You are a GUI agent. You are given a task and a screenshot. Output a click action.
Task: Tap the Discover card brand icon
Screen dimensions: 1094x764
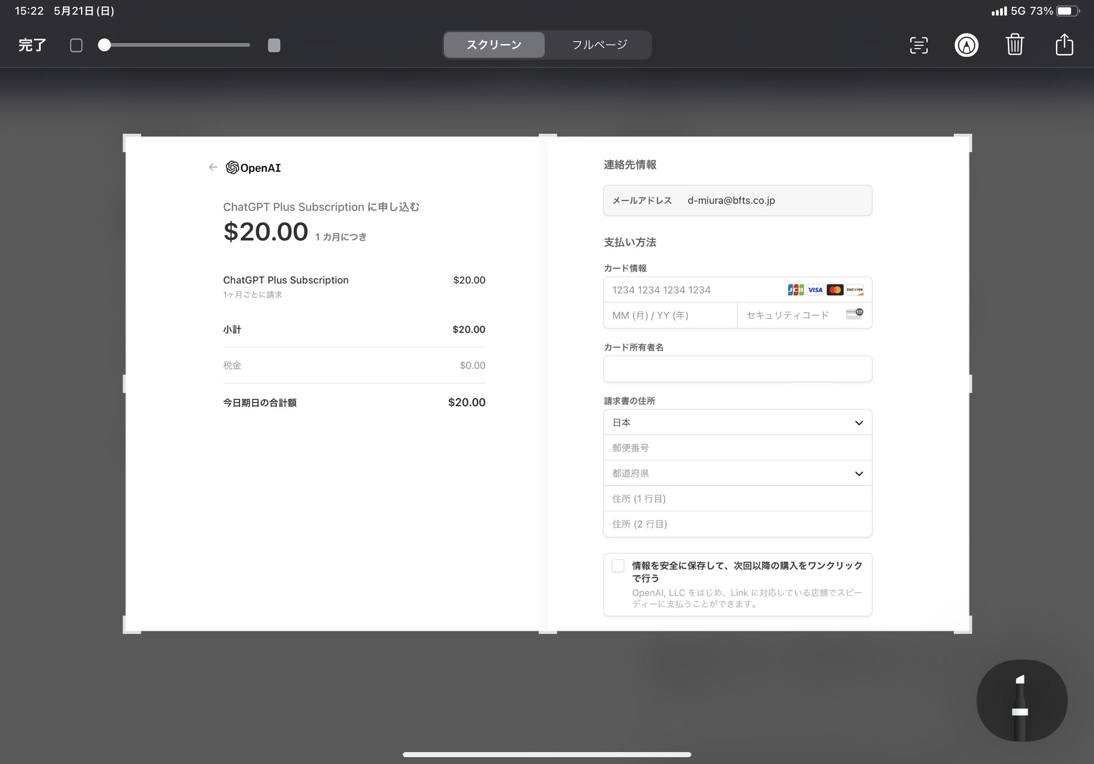(x=855, y=290)
